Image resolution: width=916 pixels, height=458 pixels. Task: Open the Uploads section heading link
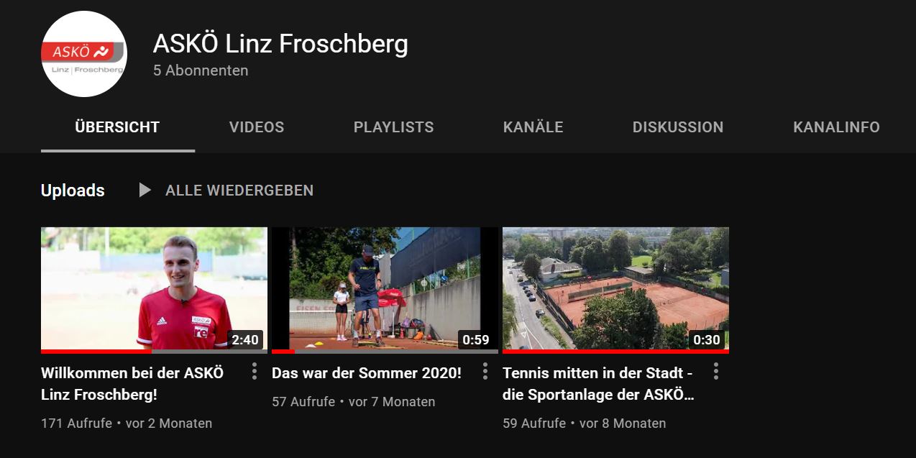[73, 191]
